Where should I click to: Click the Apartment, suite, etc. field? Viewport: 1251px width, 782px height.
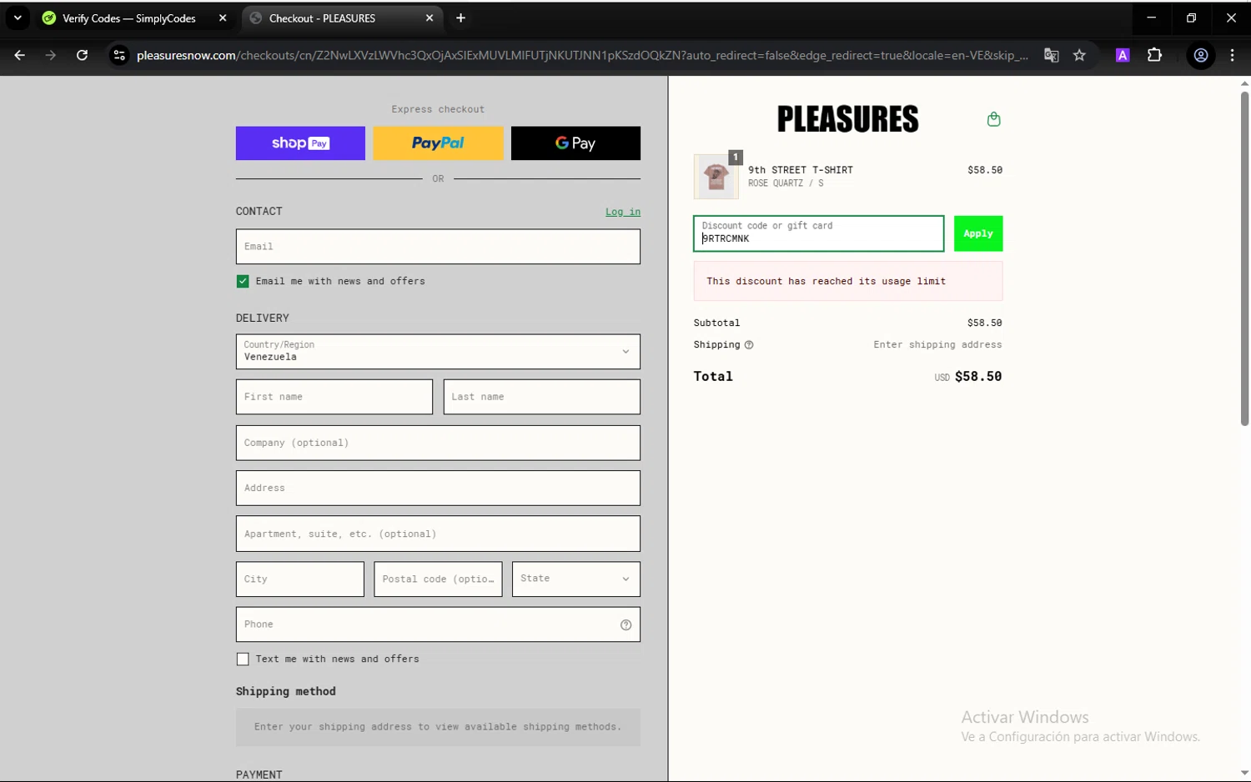[x=438, y=534]
